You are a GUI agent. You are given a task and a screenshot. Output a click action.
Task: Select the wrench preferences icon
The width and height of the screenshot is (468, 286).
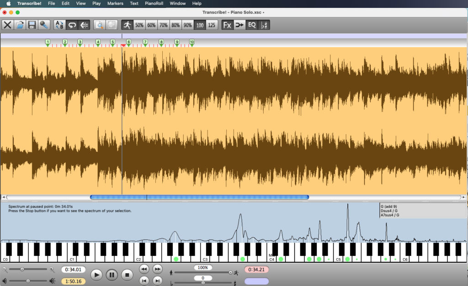[x=44, y=25]
